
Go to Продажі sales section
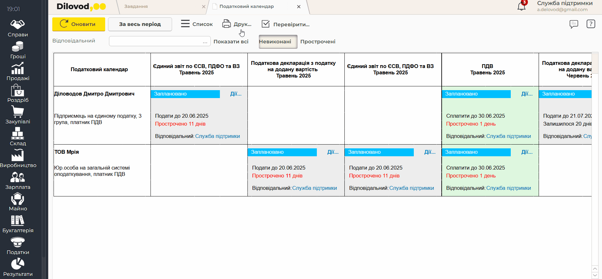click(18, 72)
